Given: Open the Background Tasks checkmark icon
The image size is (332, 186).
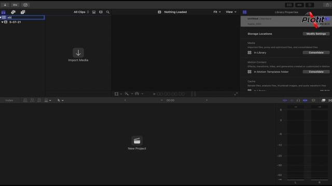Looking at the screenshot, I should tap(25, 5).
